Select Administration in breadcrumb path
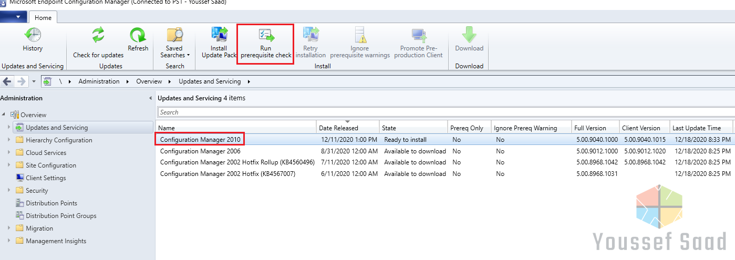The image size is (735, 260). [x=99, y=81]
